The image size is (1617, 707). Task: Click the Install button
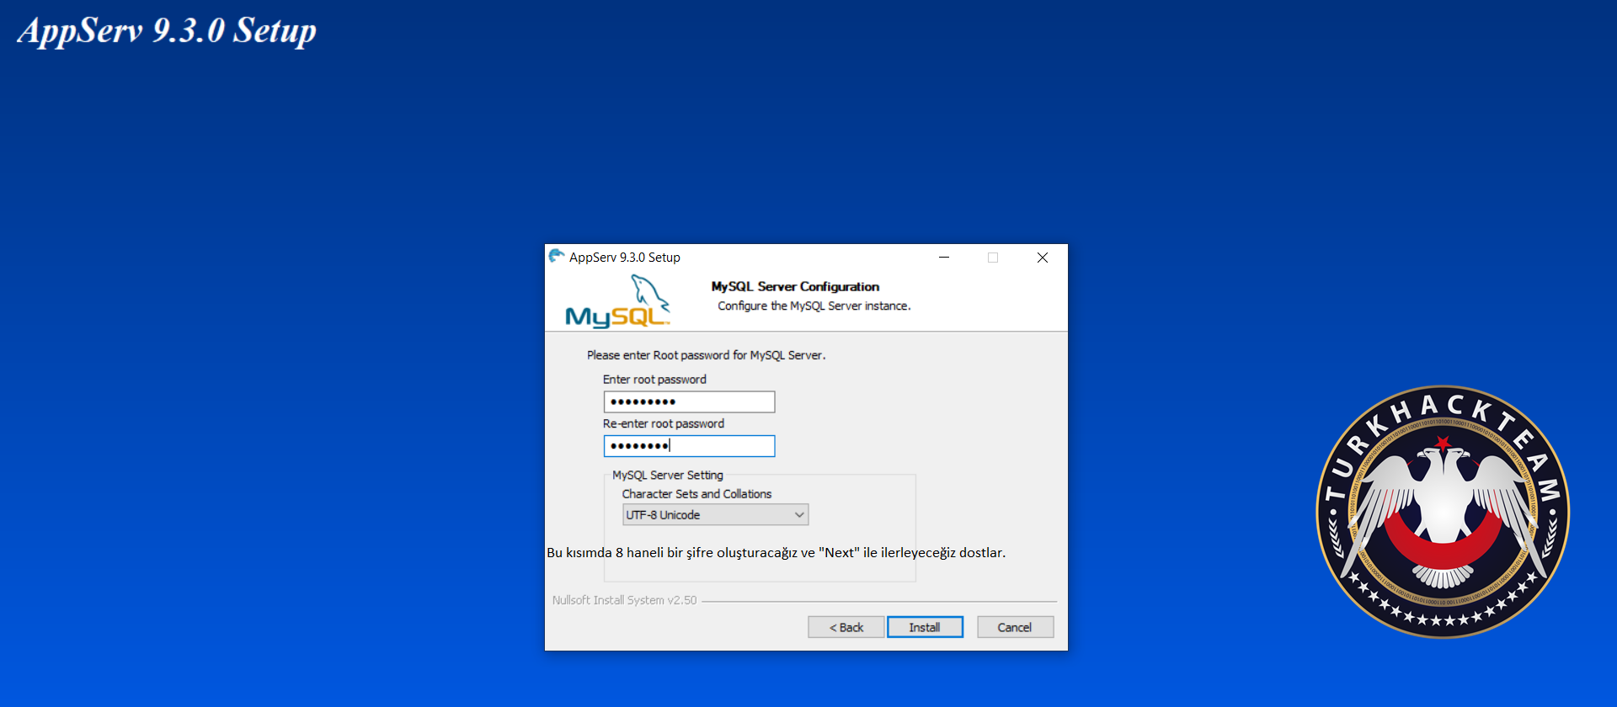(x=925, y=627)
